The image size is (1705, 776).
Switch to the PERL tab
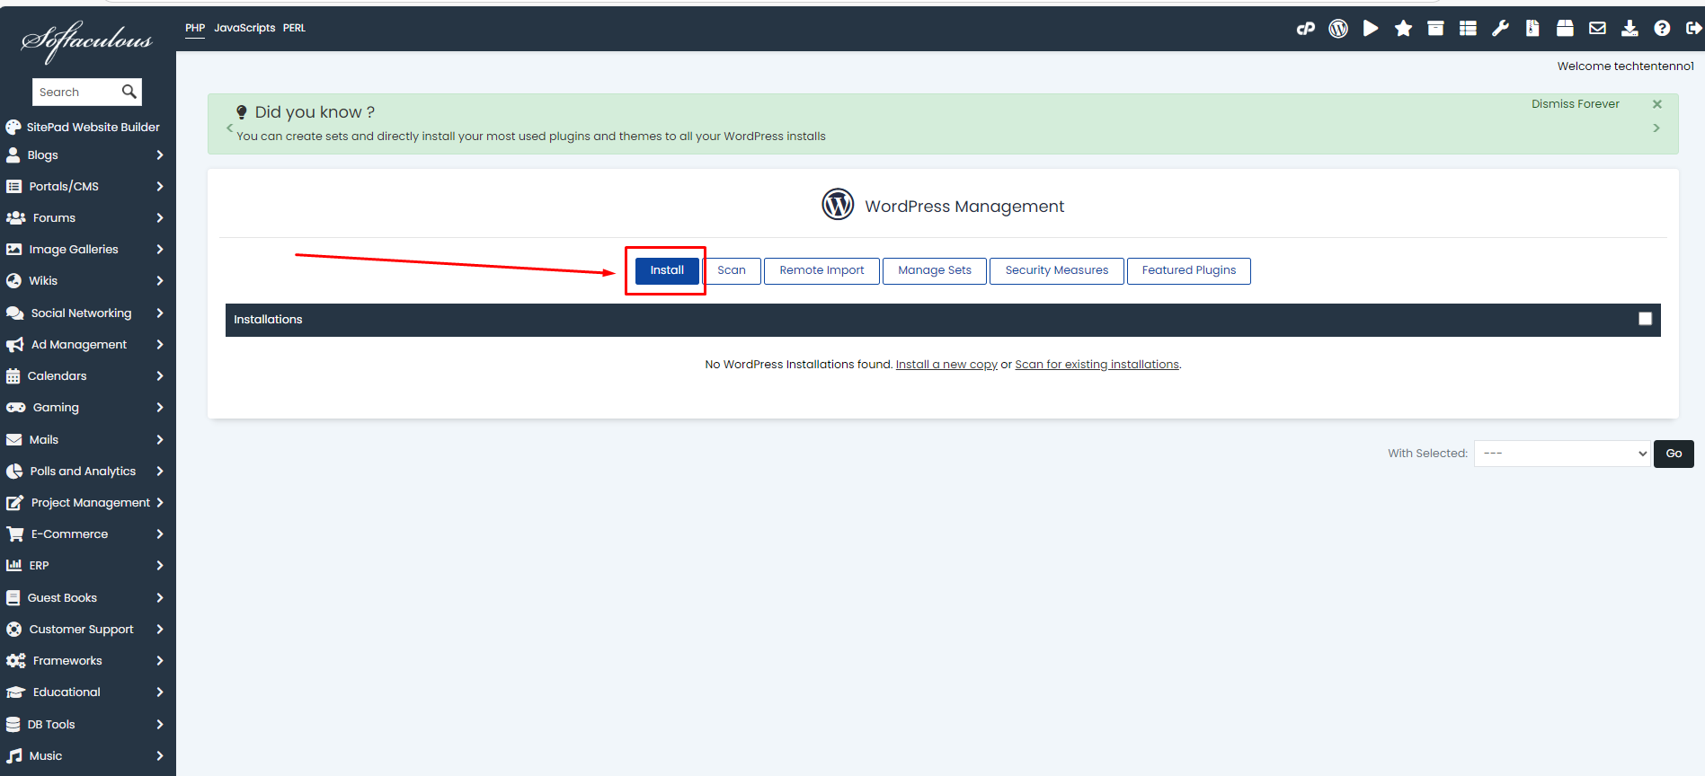[x=294, y=28]
